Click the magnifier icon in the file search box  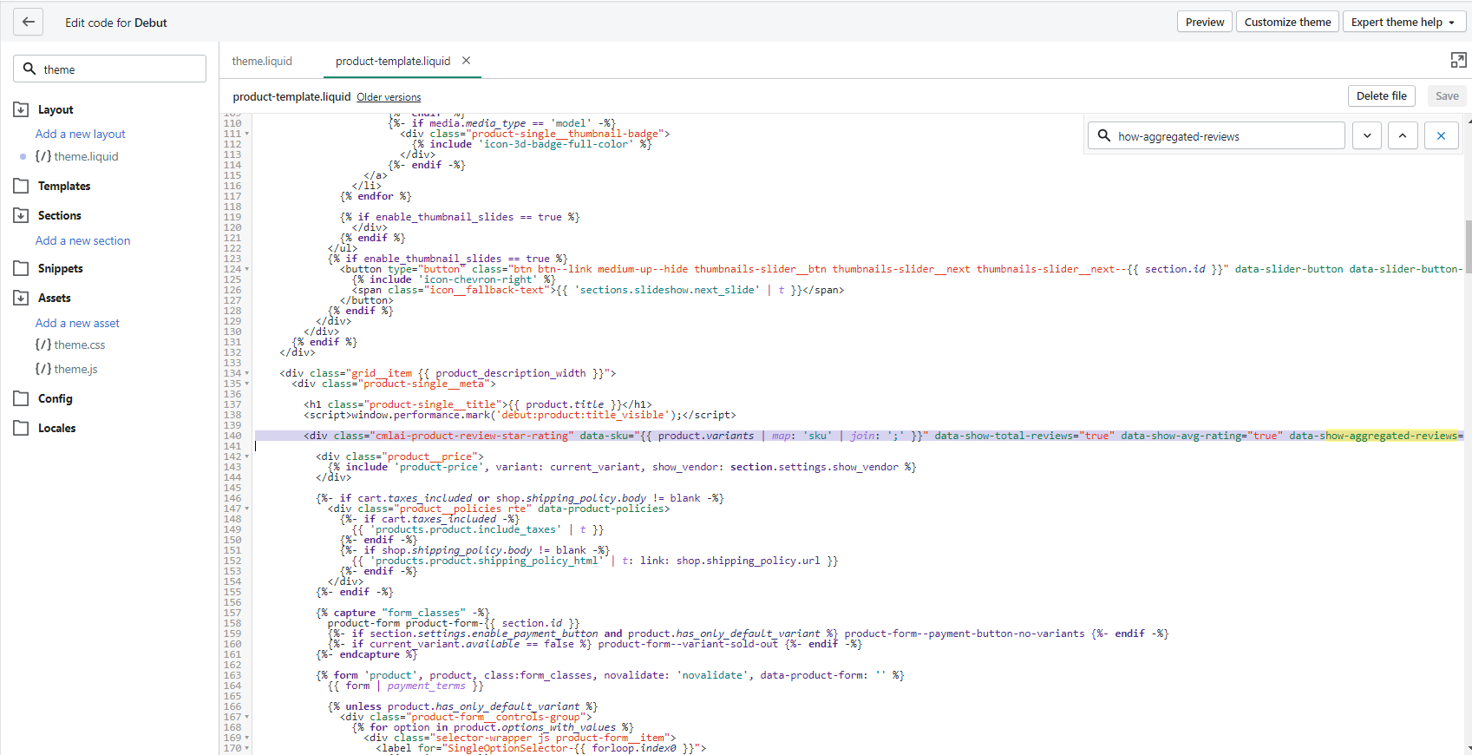pos(29,69)
